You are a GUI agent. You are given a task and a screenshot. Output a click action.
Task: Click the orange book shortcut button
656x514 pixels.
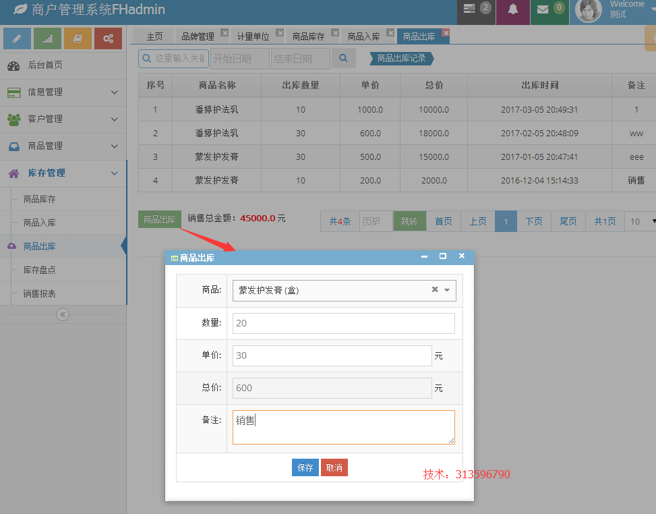(78, 38)
